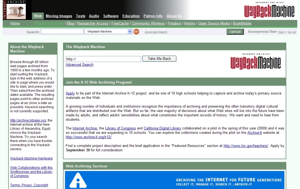This screenshot has width=300, height=189.
Task: Click the login link
Action: tap(281, 32)
